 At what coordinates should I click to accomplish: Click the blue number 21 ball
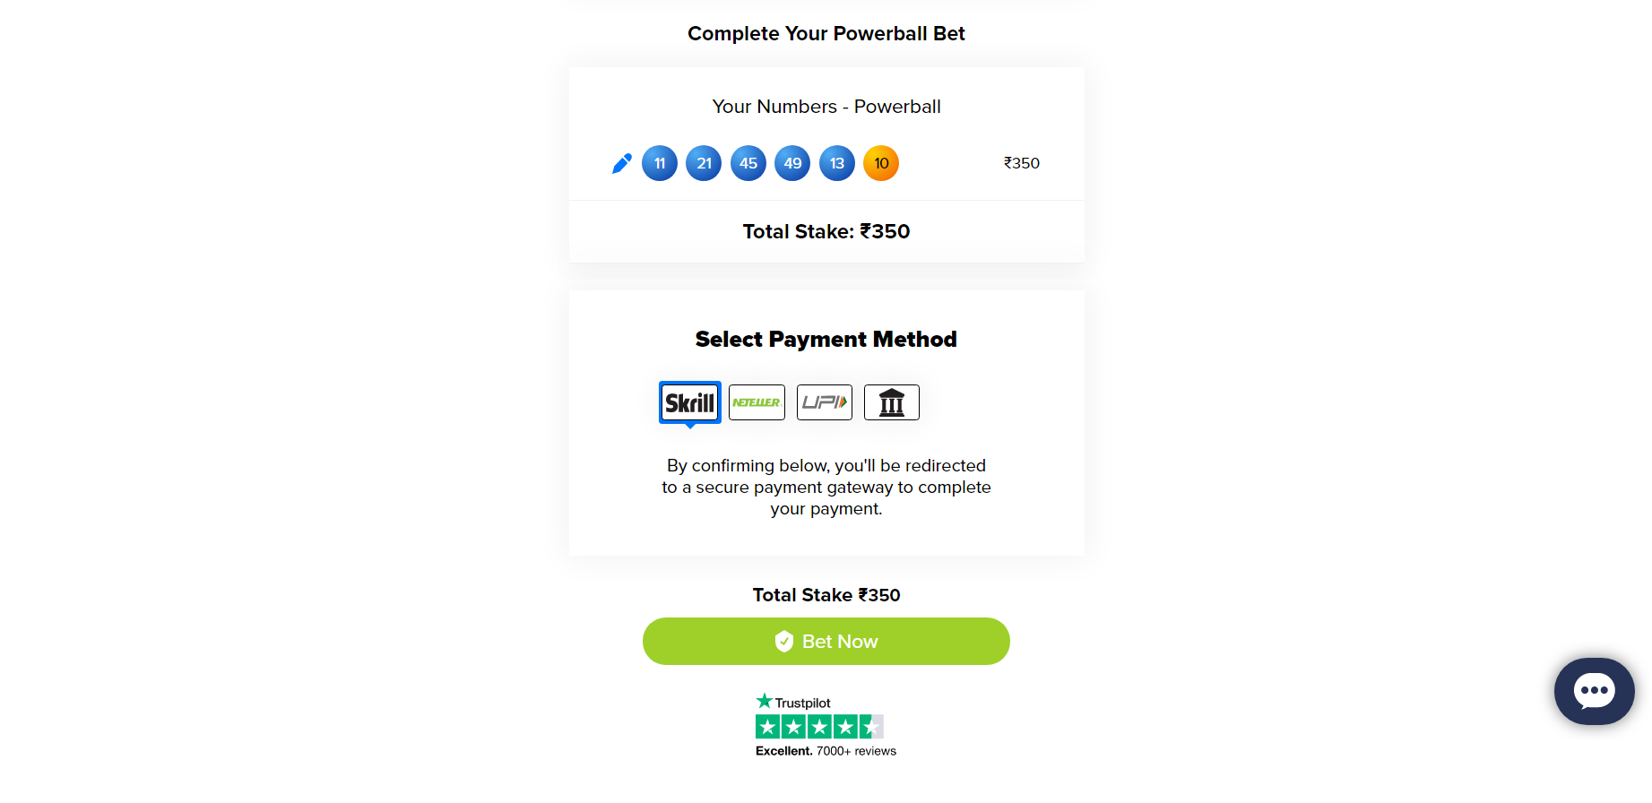pyautogui.click(x=704, y=163)
